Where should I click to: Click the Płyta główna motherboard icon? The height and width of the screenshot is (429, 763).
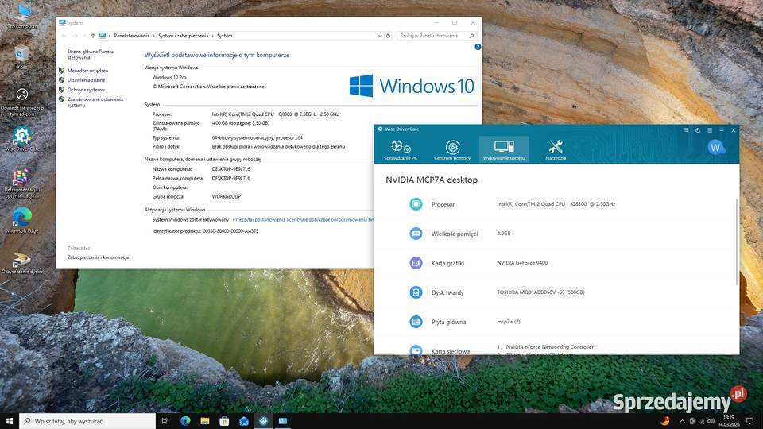pos(416,322)
